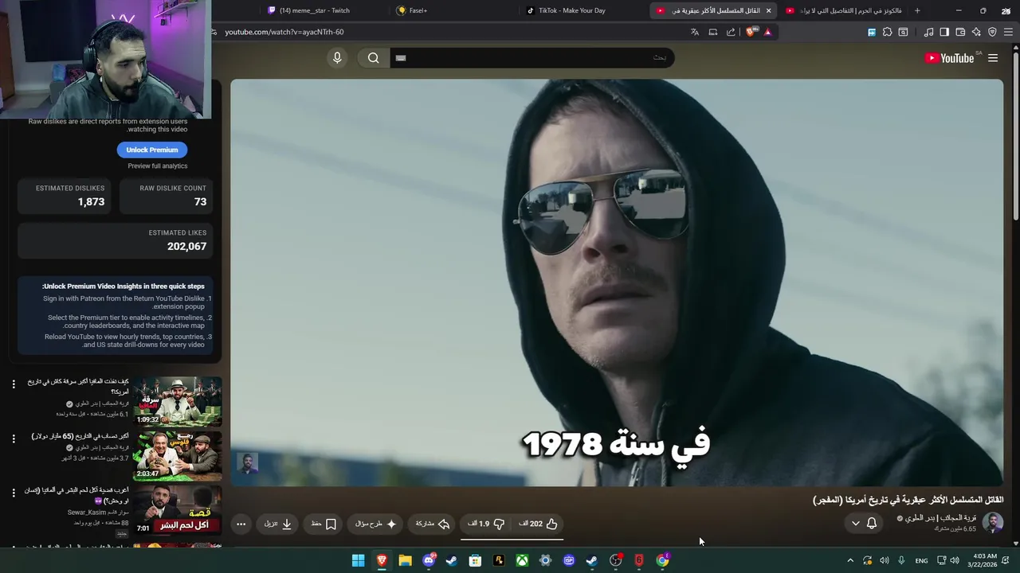Viewport: 1020px width, 573px height.
Task: Click the share page icon in address bar
Action: 731,32
